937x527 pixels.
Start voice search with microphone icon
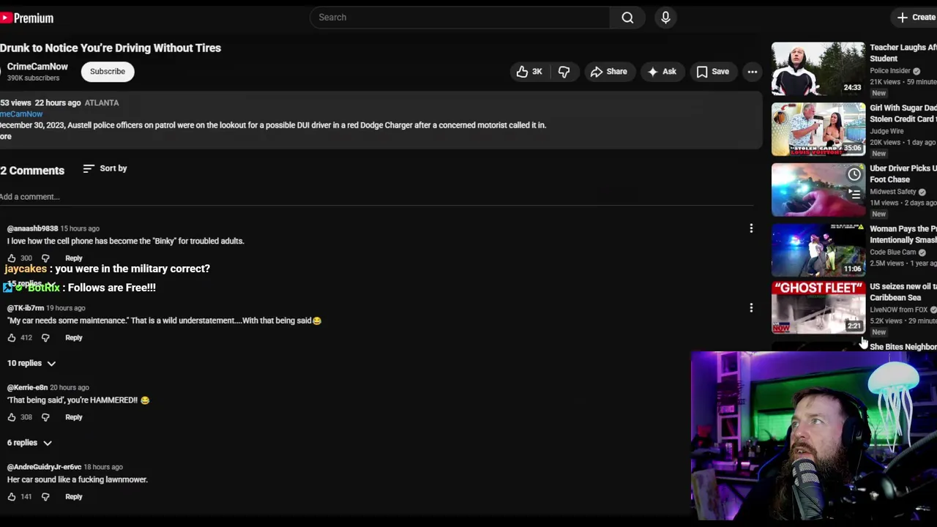coord(665,18)
